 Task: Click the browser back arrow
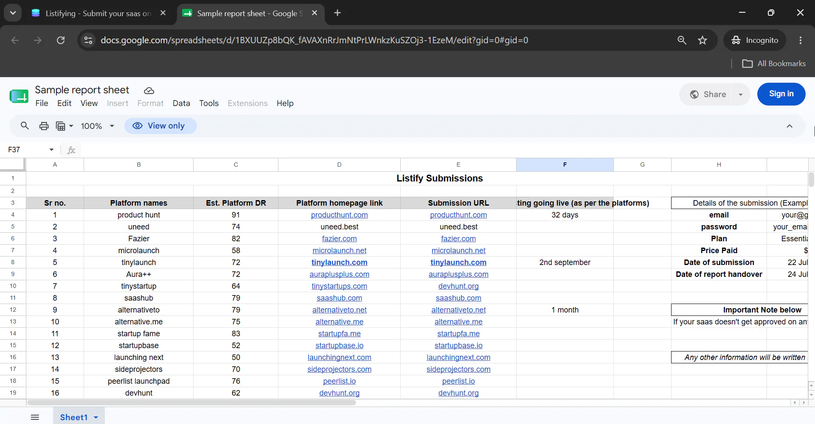click(x=15, y=40)
